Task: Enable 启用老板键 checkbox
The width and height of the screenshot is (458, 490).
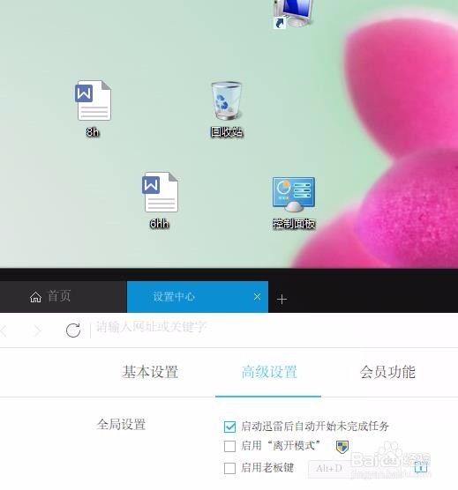Action: [229, 468]
